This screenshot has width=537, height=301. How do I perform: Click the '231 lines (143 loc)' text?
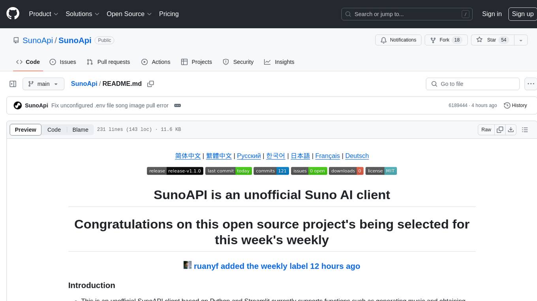click(124, 130)
